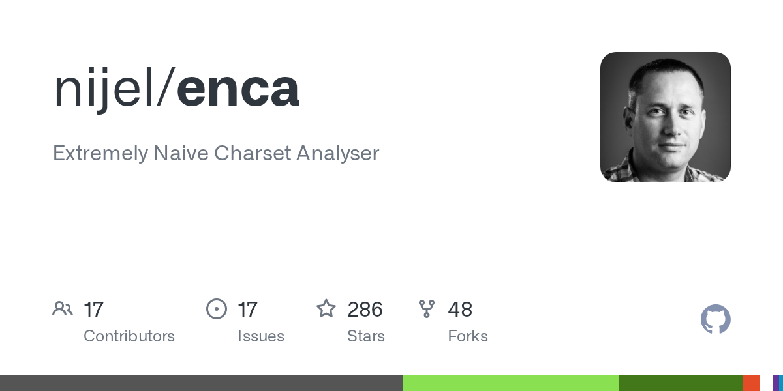
Task: Select the gray language bar segment
Action: [x=202, y=383]
